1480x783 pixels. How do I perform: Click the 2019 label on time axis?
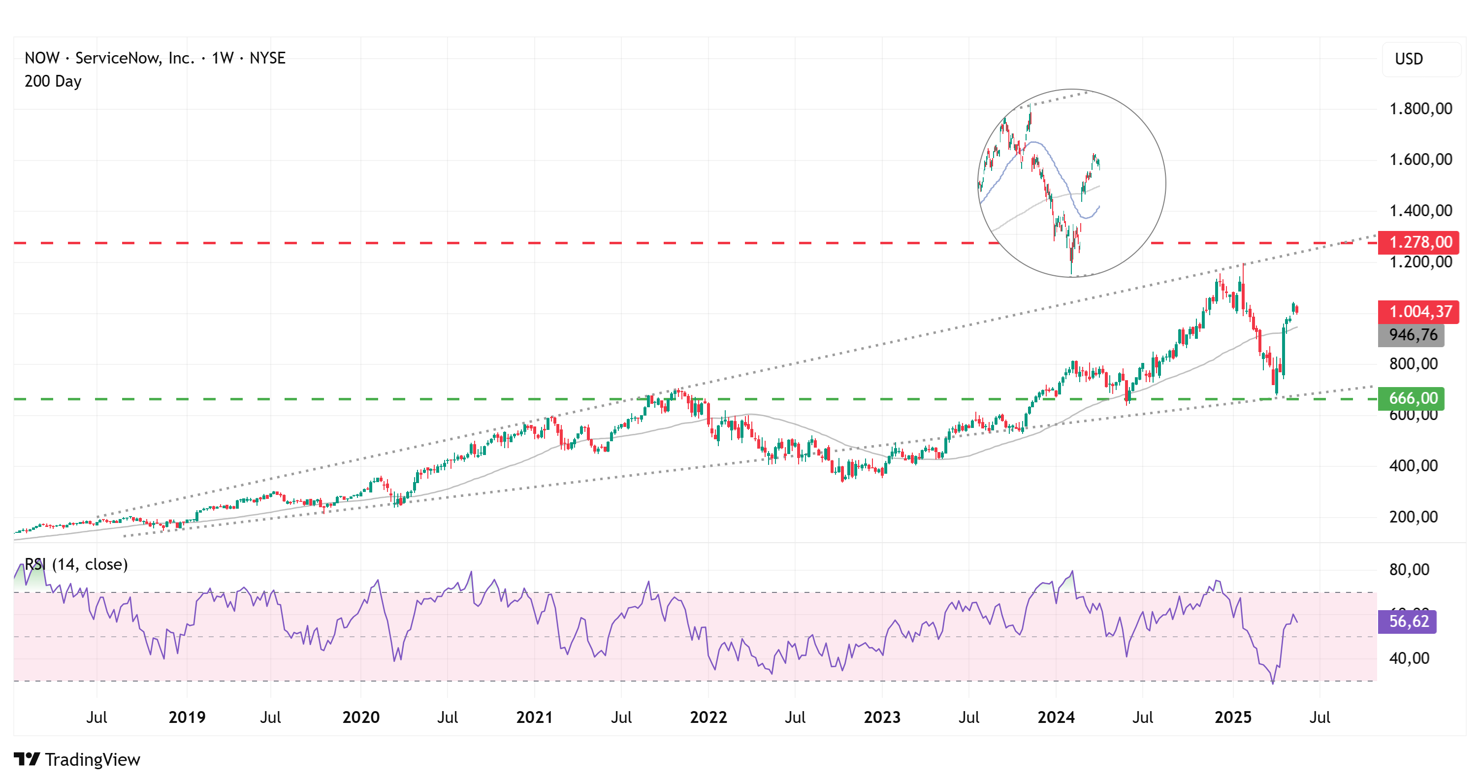187,717
